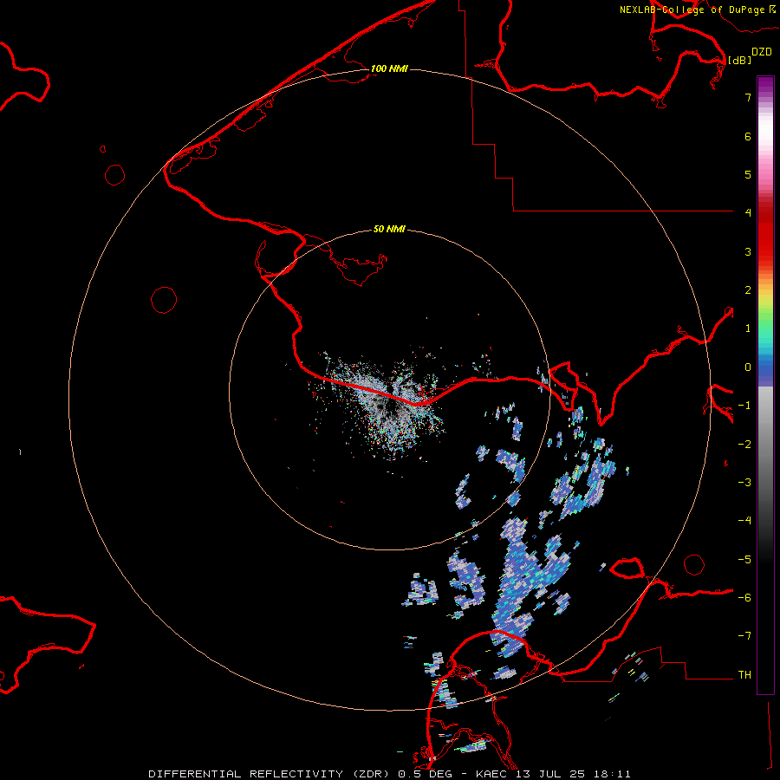The height and width of the screenshot is (780, 780).
Task: Click the '50 NMI' range ring label
Action: pyautogui.click(x=389, y=229)
